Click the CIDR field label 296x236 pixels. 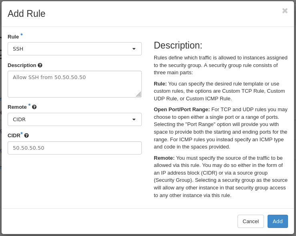pos(14,136)
